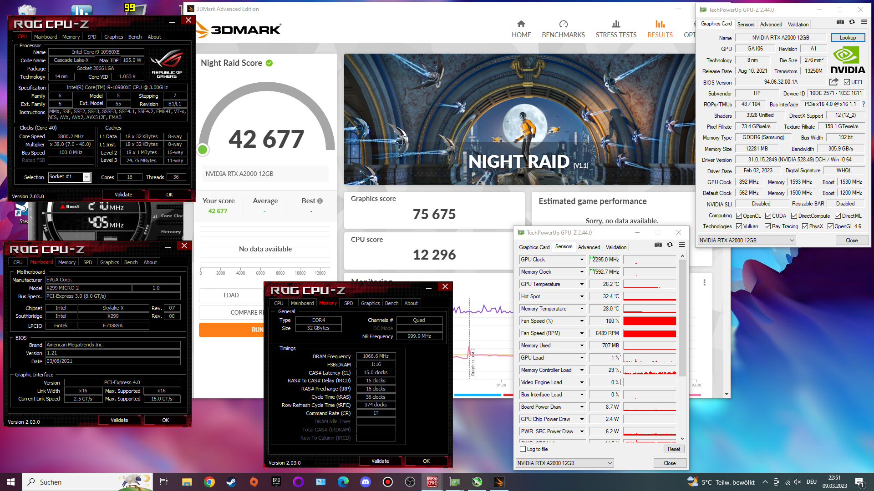Take screenshot in GPU-Z Sensors window
The width and height of the screenshot is (874, 491).
coord(658,245)
